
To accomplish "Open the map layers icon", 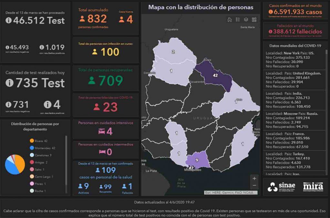I will coord(246,20).
